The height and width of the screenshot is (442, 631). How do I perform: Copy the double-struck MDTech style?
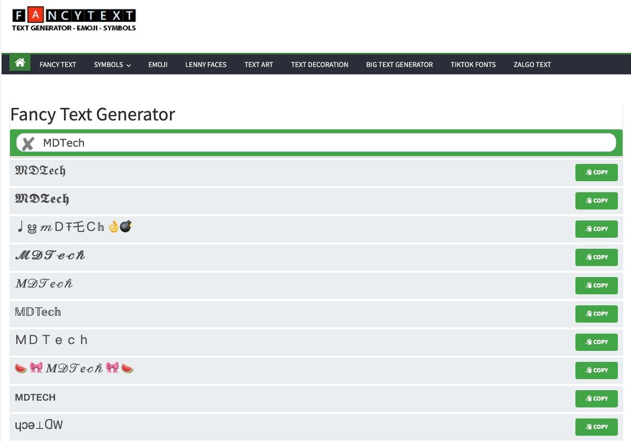pyautogui.click(x=596, y=314)
